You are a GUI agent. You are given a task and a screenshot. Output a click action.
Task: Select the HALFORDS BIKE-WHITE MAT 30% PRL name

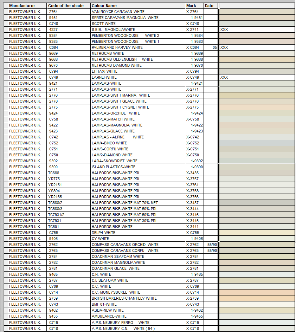tap(124, 221)
